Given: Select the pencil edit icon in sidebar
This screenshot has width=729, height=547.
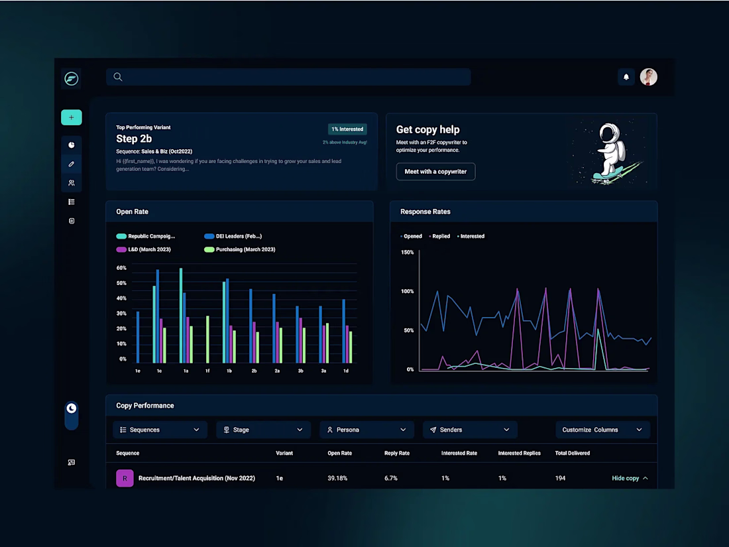Looking at the screenshot, I should [x=71, y=164].
